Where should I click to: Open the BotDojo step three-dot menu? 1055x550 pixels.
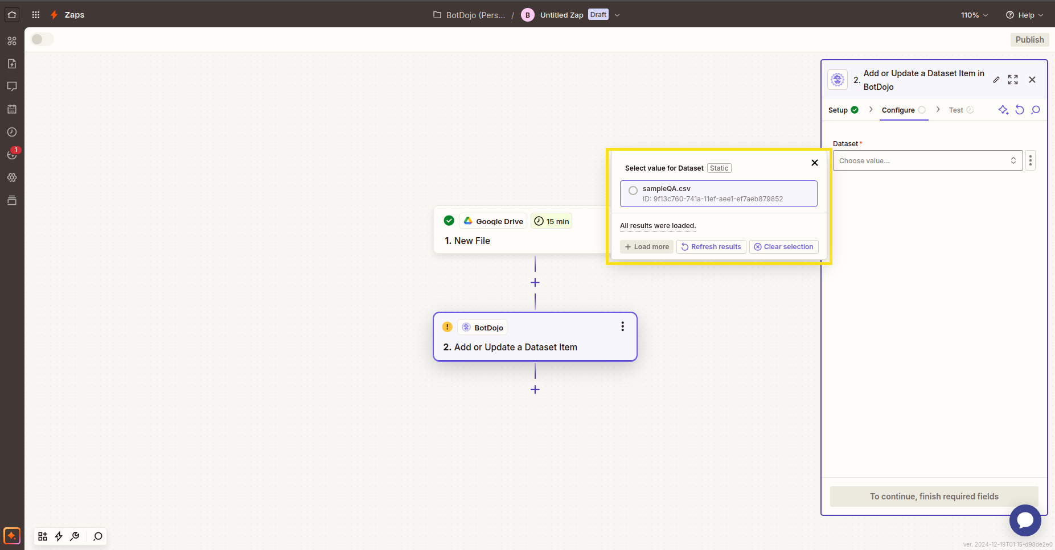pos(622,326)
